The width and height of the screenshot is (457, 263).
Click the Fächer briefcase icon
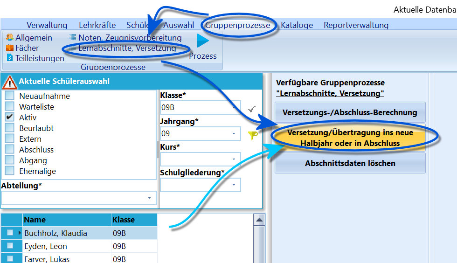10,48
